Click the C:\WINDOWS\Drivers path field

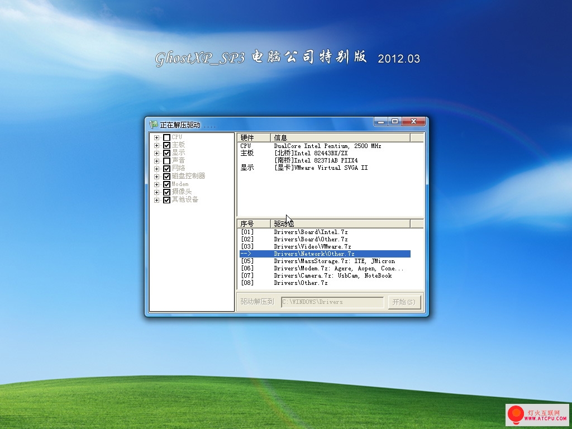tap(332, 302)
